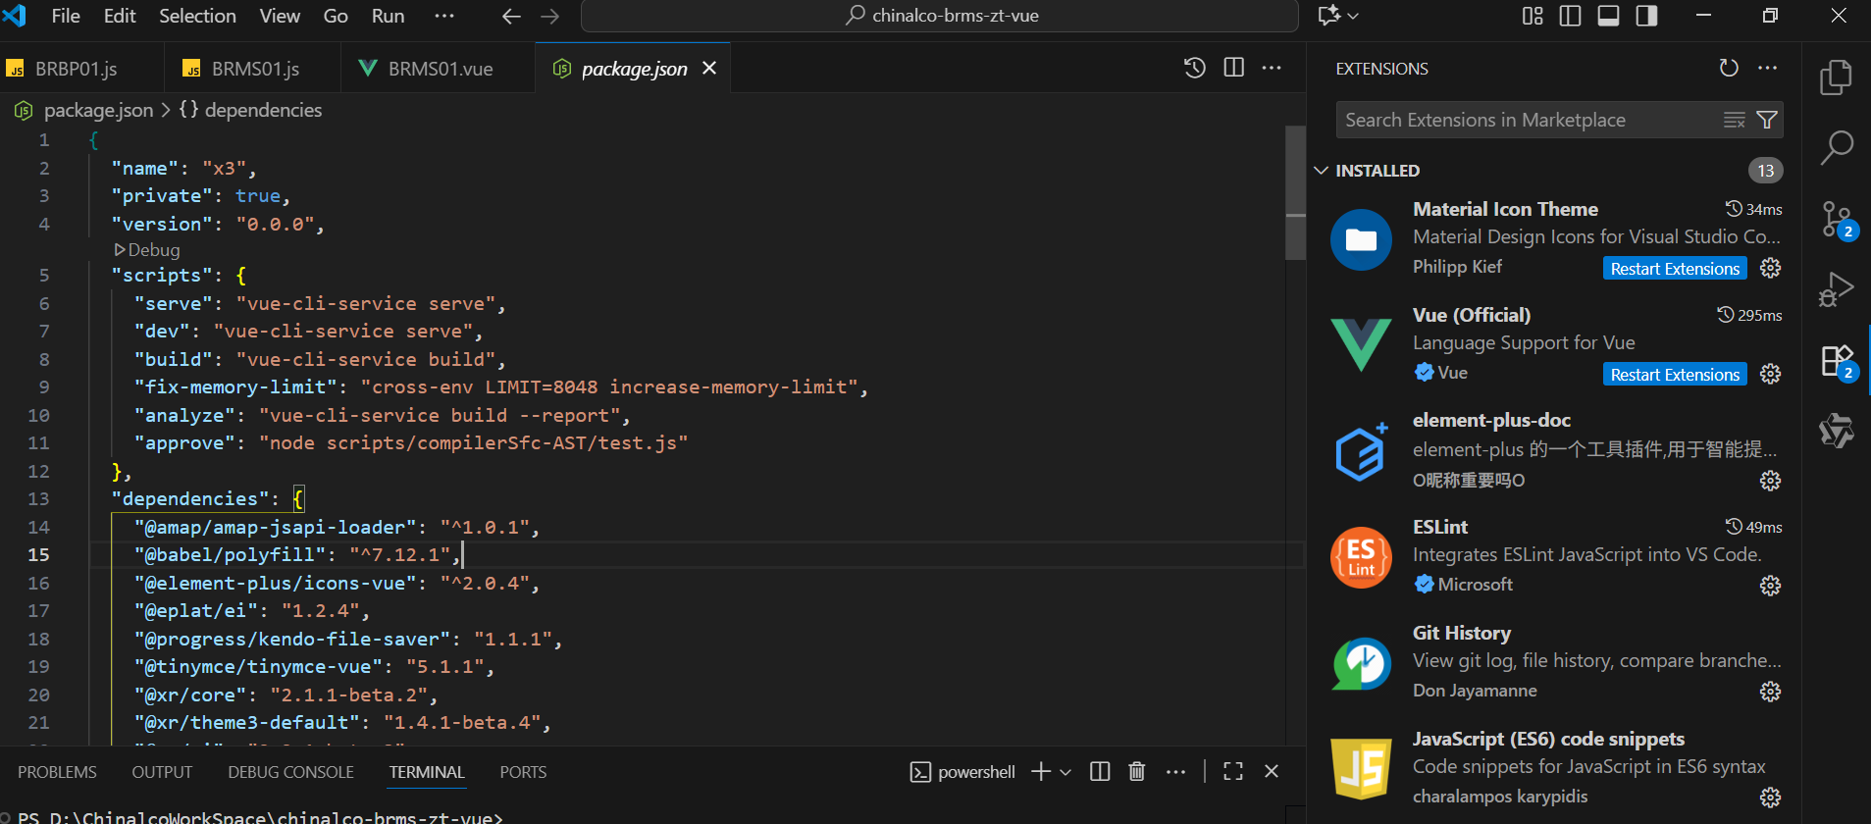1871x824 pixels.
Task: Restart Extensions for Material Icon Theme
Action: click(1675, 268)
